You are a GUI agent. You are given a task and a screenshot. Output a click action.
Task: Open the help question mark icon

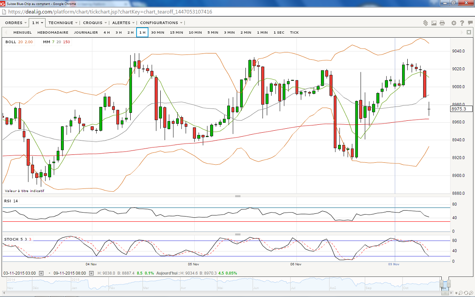462,23
